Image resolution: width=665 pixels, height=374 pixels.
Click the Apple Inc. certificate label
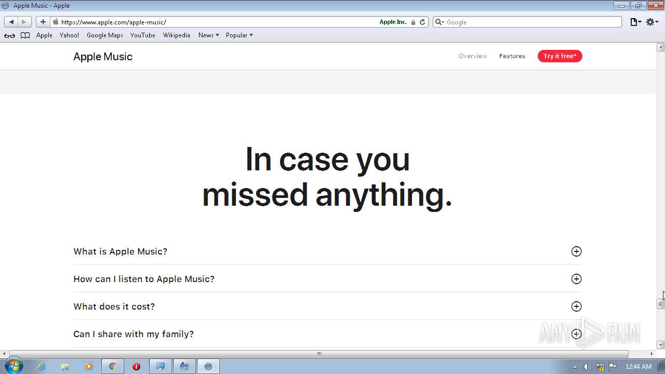[393, 22]
